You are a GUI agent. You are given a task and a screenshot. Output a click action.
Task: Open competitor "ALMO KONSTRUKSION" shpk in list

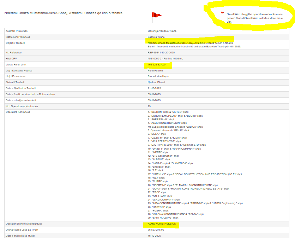[167, 123]
